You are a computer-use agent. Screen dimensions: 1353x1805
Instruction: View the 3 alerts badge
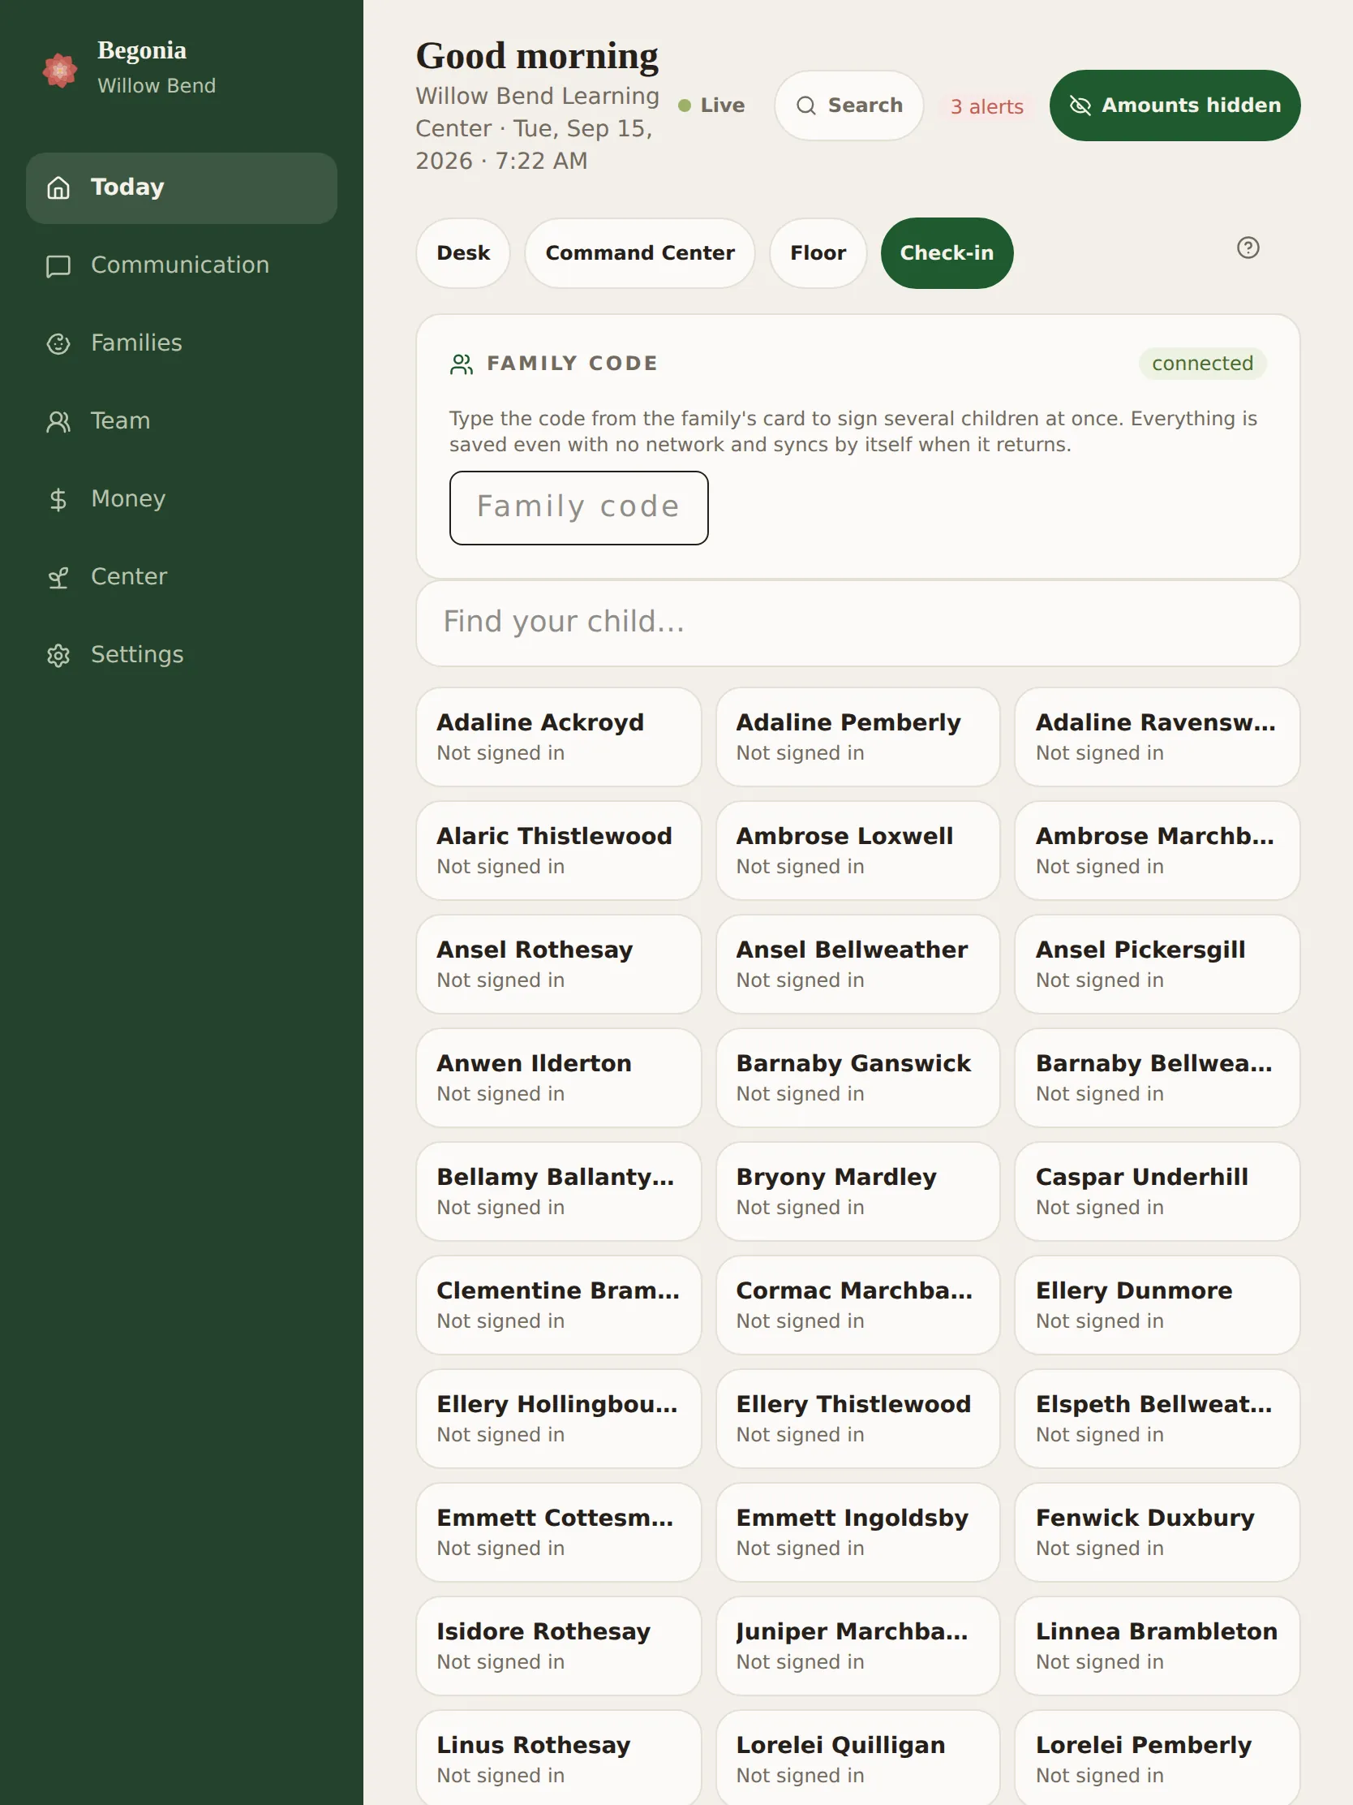pyautogui.click(x=986, y=107)
